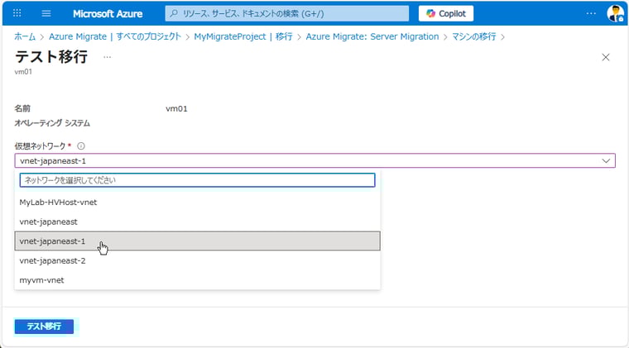Open マシンの移行 breadcrumb

click(x=473, y=36)
